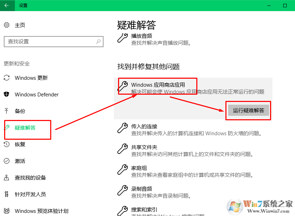
Task: Click wrench icon next to 录制音频
Action: pos(123,191)
